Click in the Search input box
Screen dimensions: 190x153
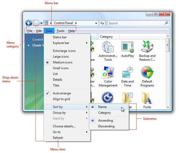tap(136, 23)
